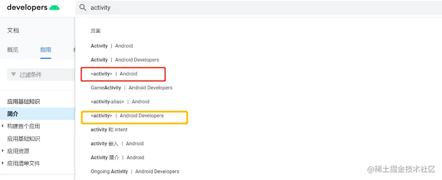Open the <activity-alias> search result

pos(120,102)
